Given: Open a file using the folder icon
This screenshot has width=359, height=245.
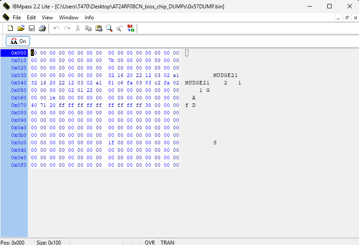Looking at the screenshot, I should coord(21,28).
